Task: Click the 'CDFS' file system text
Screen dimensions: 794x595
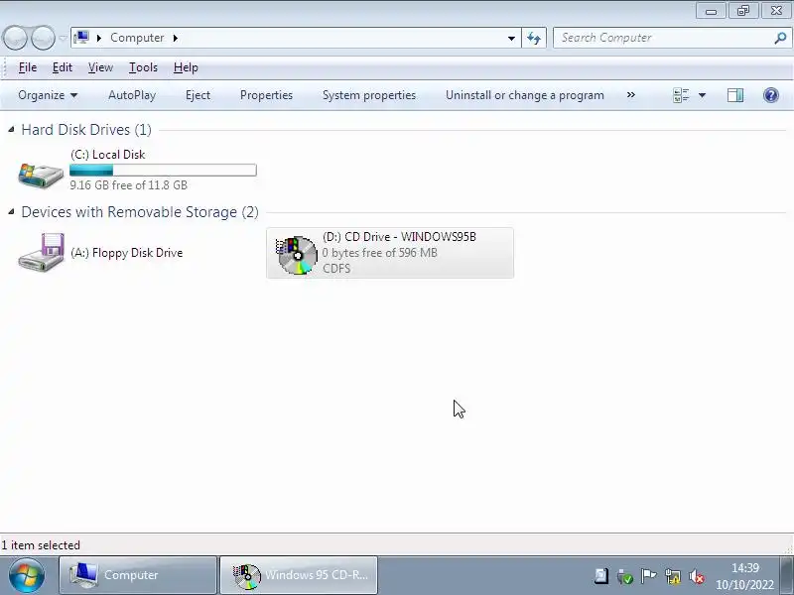Action: pos(336,268)
